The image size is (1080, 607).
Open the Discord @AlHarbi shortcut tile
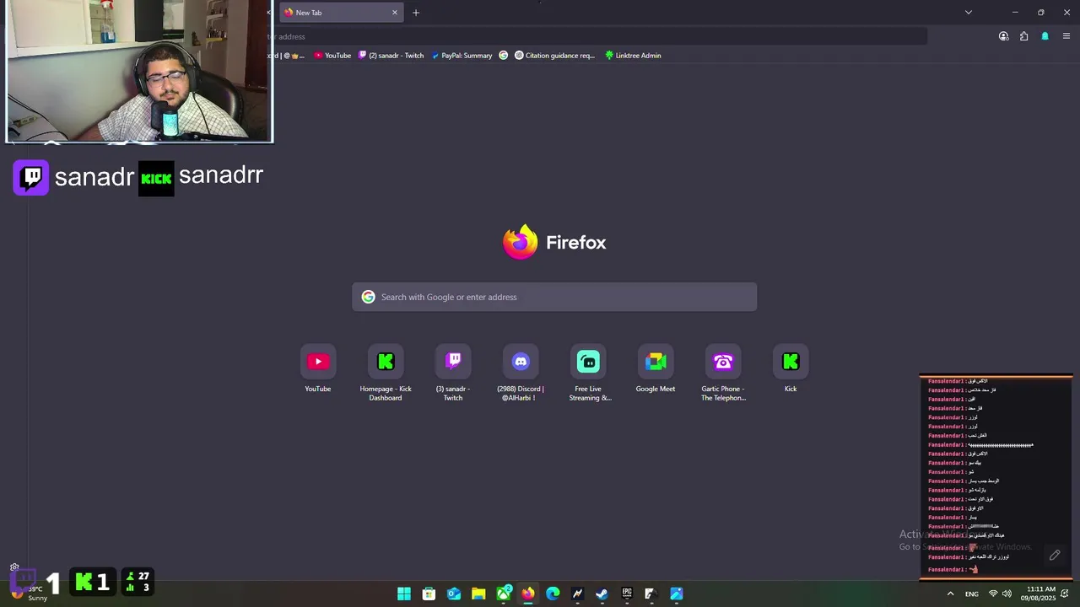click(521, 373)
